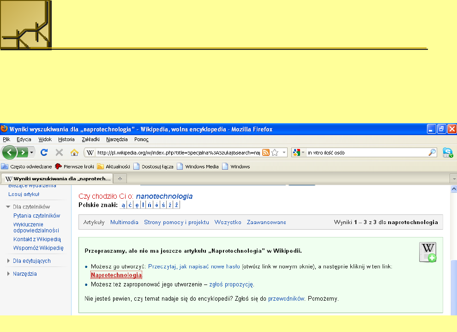
Task: Click the stop loading icon
Action: (59, 152)
